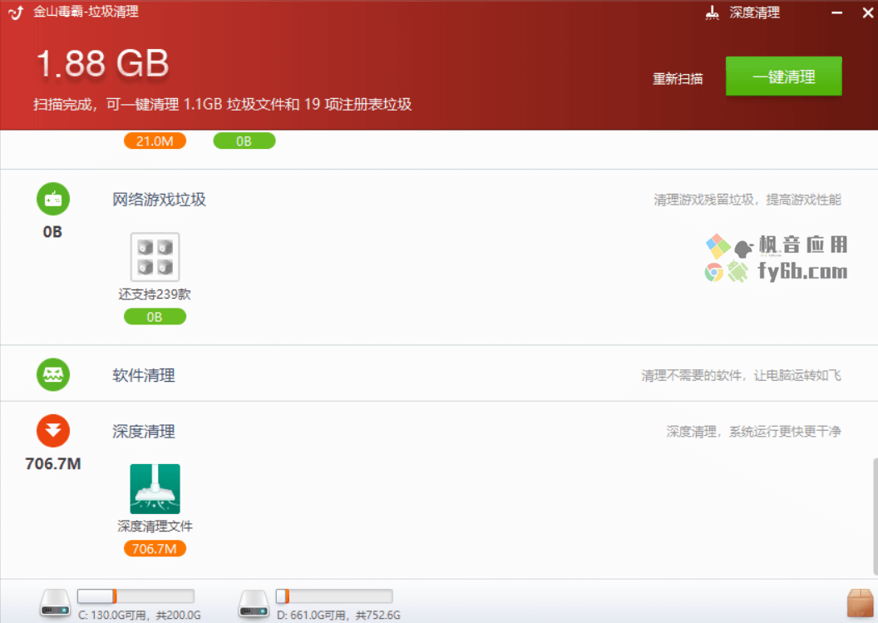Click the 0B badge beside 21.0M

click(x=244, y=141)
